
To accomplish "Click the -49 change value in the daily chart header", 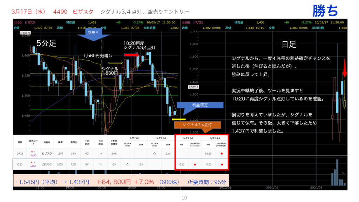I will click(286, 22).
